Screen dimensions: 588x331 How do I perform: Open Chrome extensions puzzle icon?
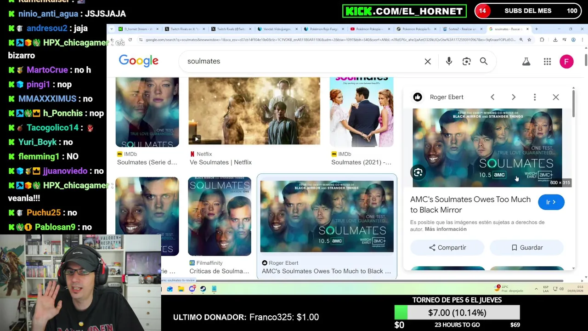pos(542,40)
